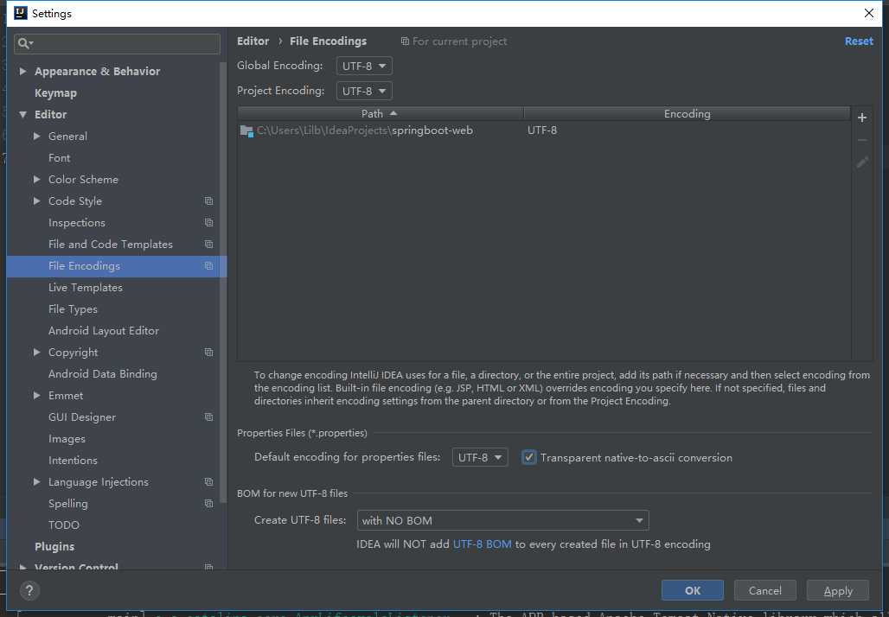Go to Android Layout Editor settings
Image resolution: width=889 pixels, height=617 pixels.
click(104, 330)
